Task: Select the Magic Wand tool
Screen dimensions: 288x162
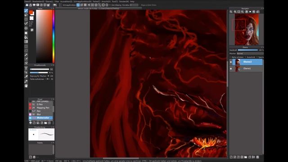Action: (26, 55)
